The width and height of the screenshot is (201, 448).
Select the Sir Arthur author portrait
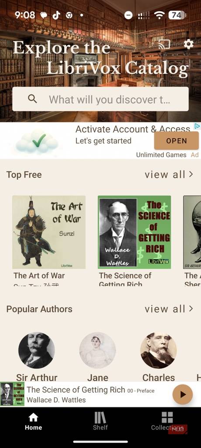click(x=37, y=350)
